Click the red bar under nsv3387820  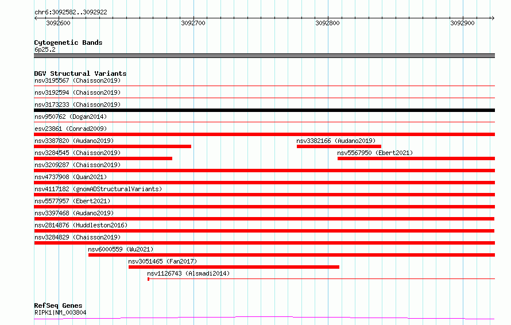point(113,146)
